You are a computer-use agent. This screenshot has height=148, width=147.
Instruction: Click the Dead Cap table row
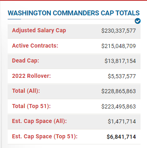coord(74,61)
